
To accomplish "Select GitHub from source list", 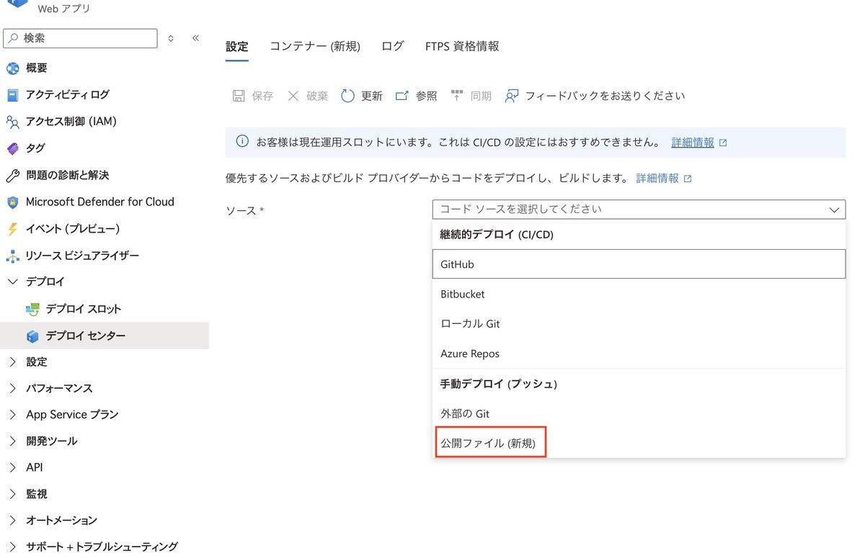I will coord(639,264).
